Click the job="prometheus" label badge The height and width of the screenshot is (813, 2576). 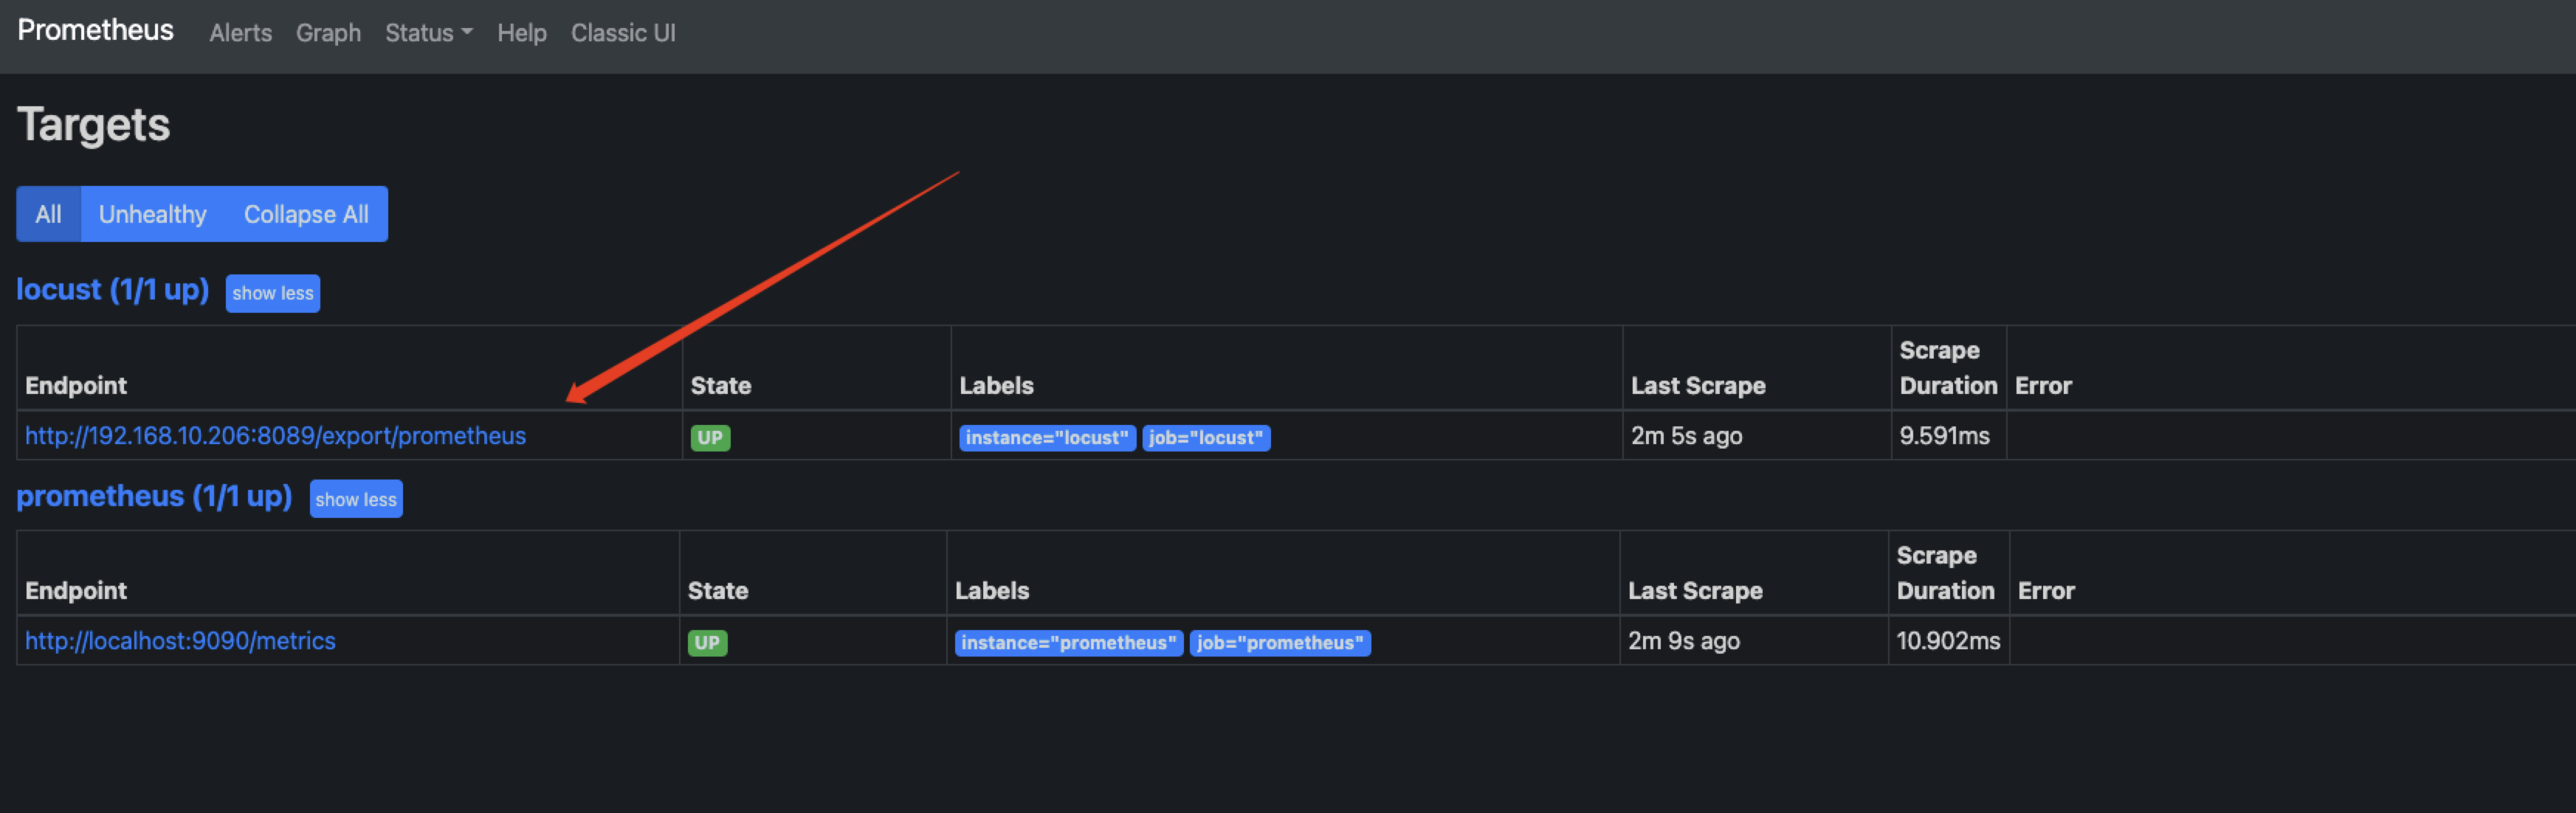pyautogui.click(x=1279, y=643)
